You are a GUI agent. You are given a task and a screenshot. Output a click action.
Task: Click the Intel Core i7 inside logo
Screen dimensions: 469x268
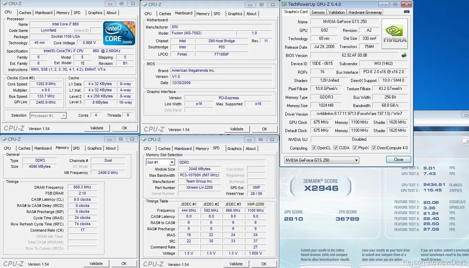[x=119, y=33]
